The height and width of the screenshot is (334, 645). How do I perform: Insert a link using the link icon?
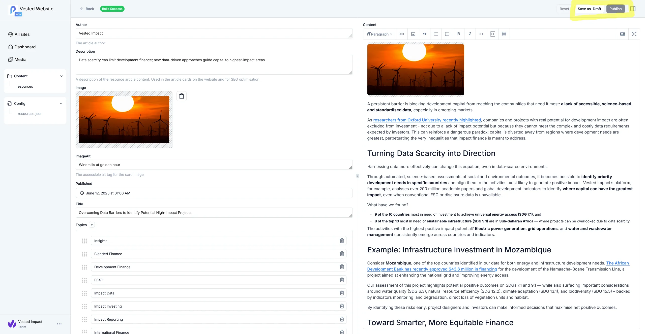click(402, 34)
